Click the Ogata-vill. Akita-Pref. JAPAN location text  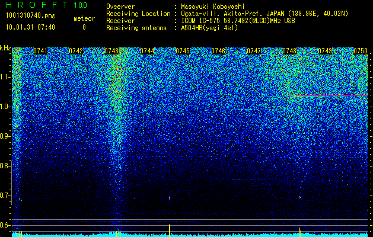coord(264,14)
